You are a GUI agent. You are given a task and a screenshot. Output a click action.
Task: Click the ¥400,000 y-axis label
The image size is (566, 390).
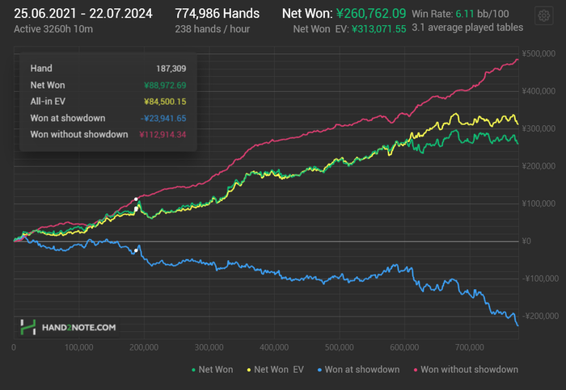coord(539,91)
